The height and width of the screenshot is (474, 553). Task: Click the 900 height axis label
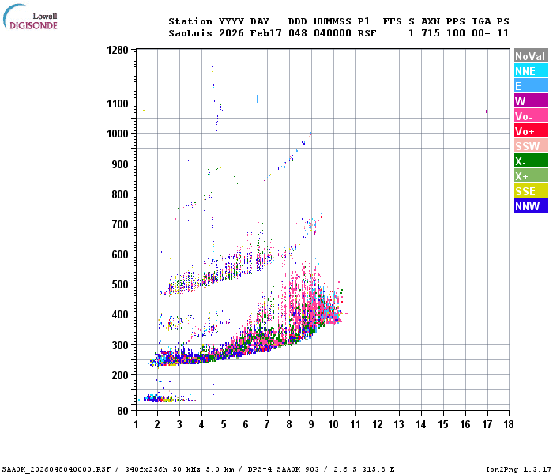pos(120,164)
